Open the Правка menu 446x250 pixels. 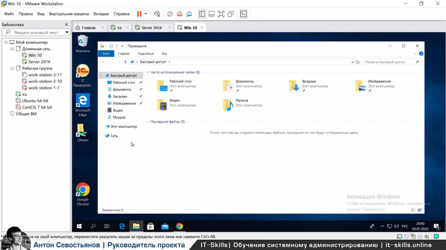click(x=26, y=14)
